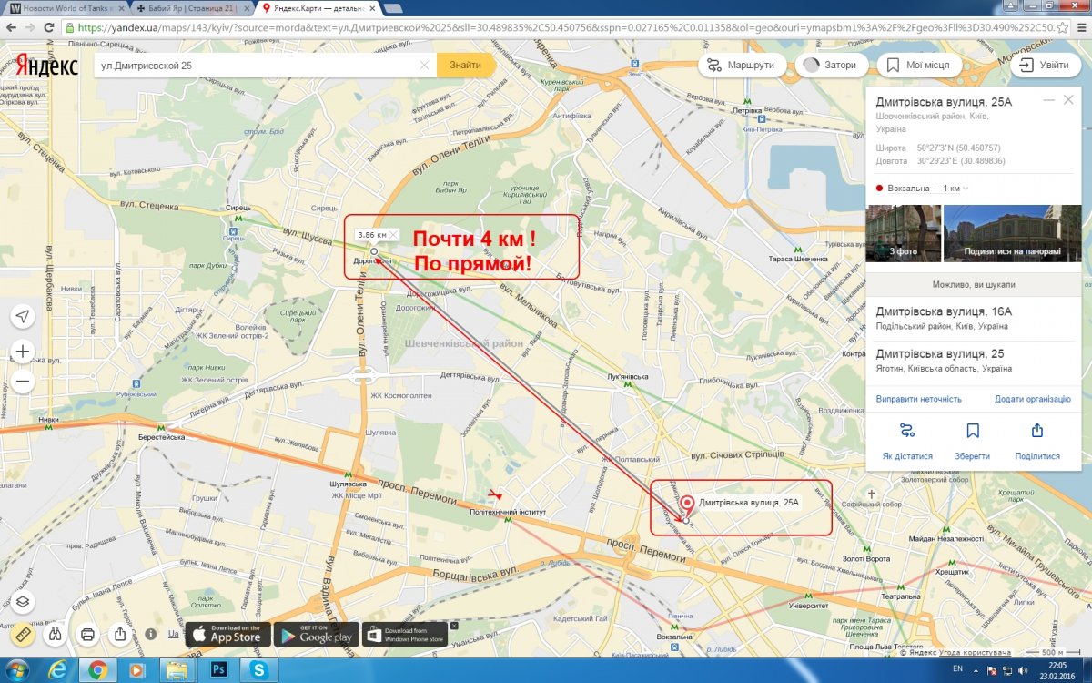This screenshot has width=1092, height=683.
Task: Activate the panorama binoculars tool
Action: [56, 634]
